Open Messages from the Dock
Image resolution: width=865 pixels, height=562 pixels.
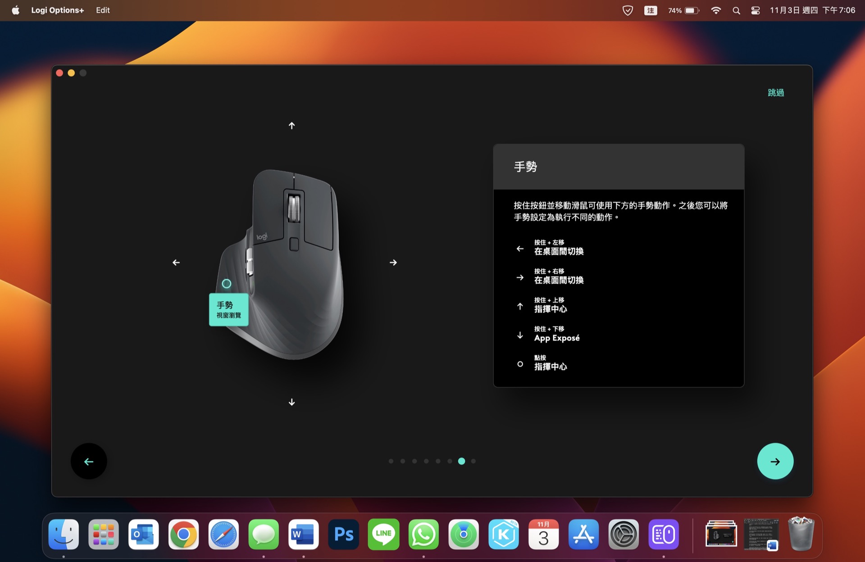tap(264, 535)
